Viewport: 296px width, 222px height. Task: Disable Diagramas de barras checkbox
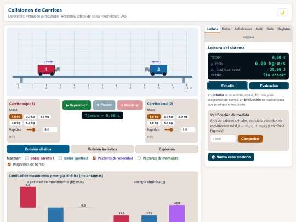9,164
